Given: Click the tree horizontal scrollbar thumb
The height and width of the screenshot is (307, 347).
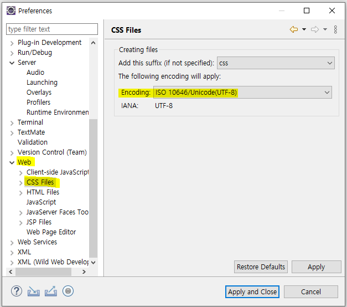Looking at the screenshot, I should (x=43, y=272).
